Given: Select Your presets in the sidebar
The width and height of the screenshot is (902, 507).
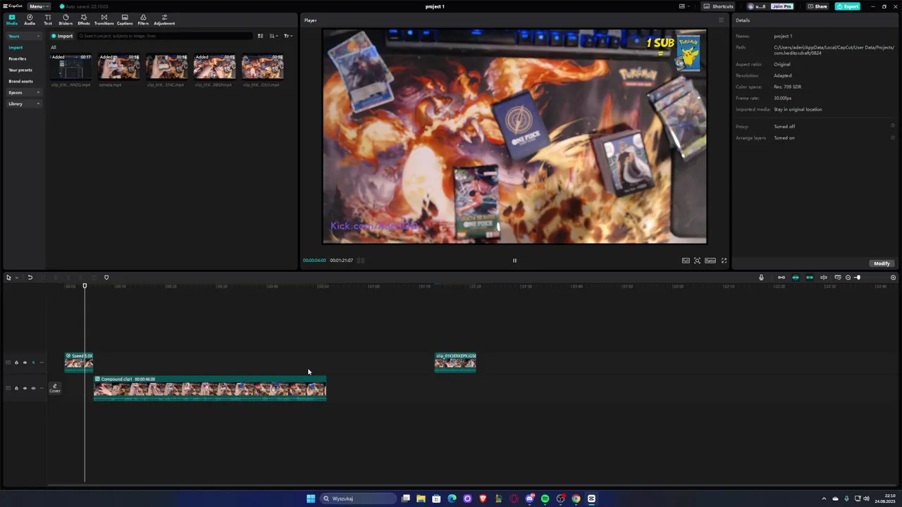Looking at the screenshot, I should coord(20,70).
